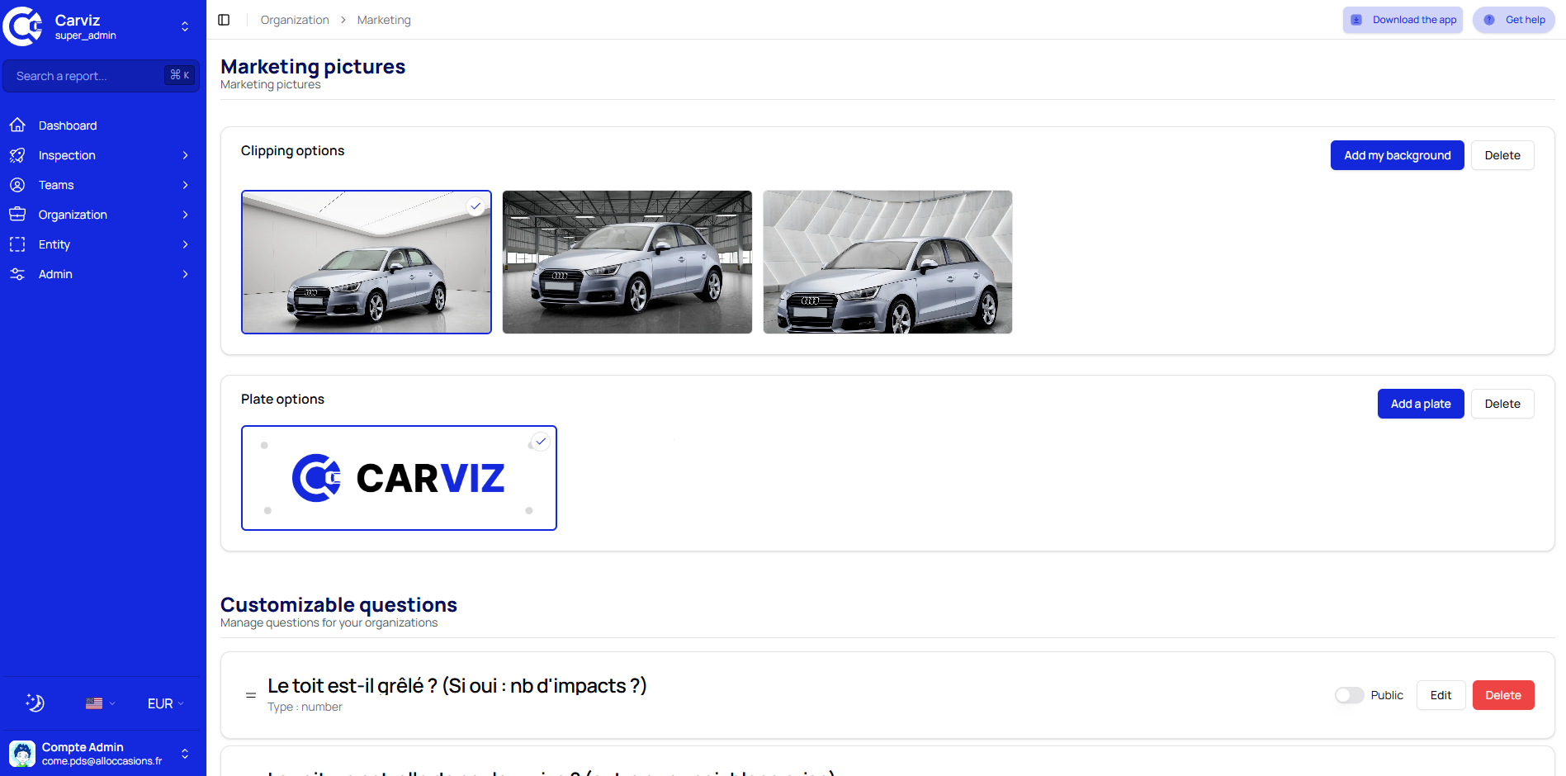This screenshot has width=1566, height=776.
Task: Open the language dropdown arrow next to flag
Action: coord(112,703)
